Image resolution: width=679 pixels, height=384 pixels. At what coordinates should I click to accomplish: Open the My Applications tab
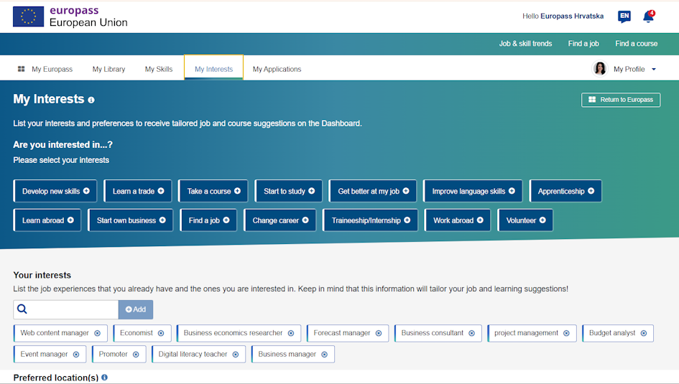pos(277,69)
